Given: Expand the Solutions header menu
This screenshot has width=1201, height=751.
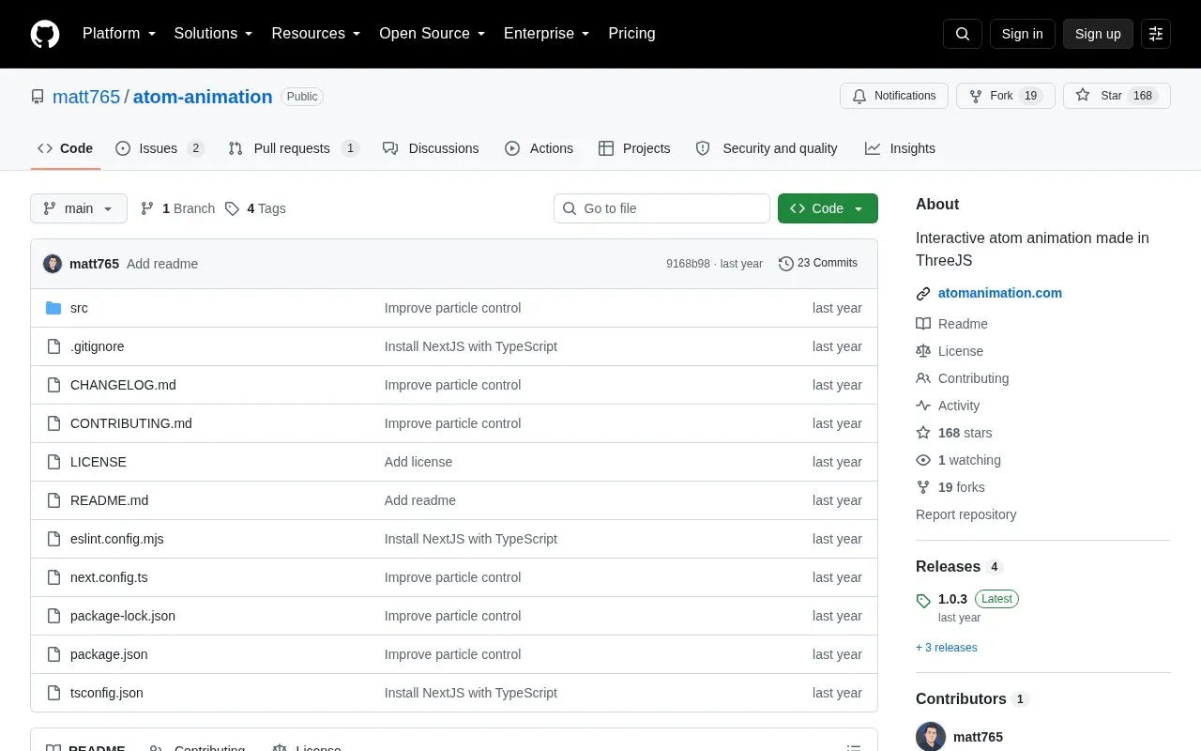Looking at the screenshot, I should [x=214, y=34].
